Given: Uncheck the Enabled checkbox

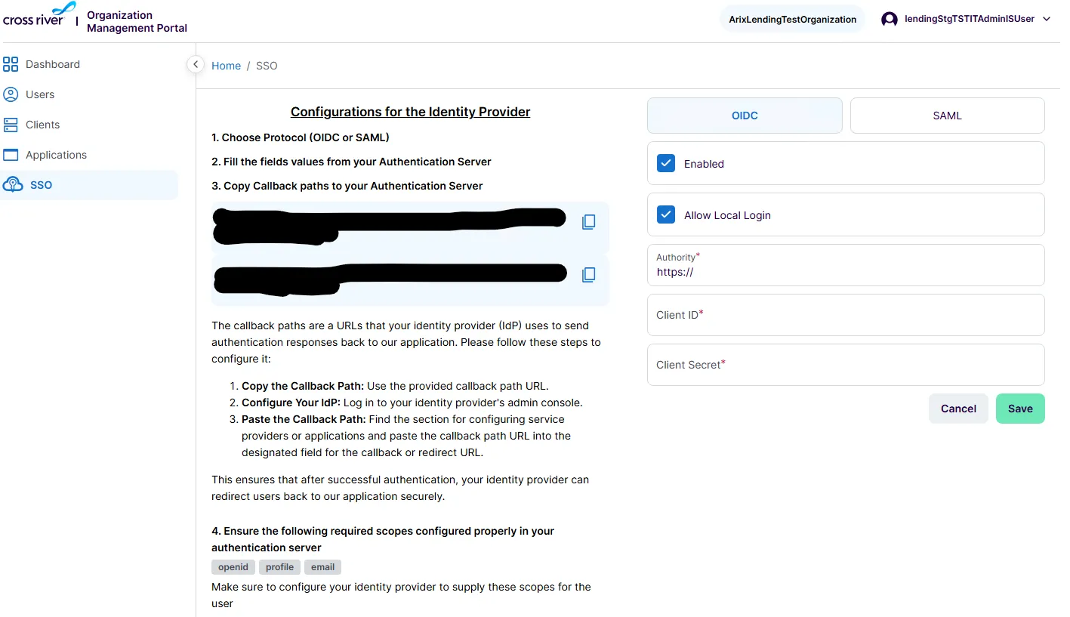Looking at the screenshot, I should pos(666,163).
